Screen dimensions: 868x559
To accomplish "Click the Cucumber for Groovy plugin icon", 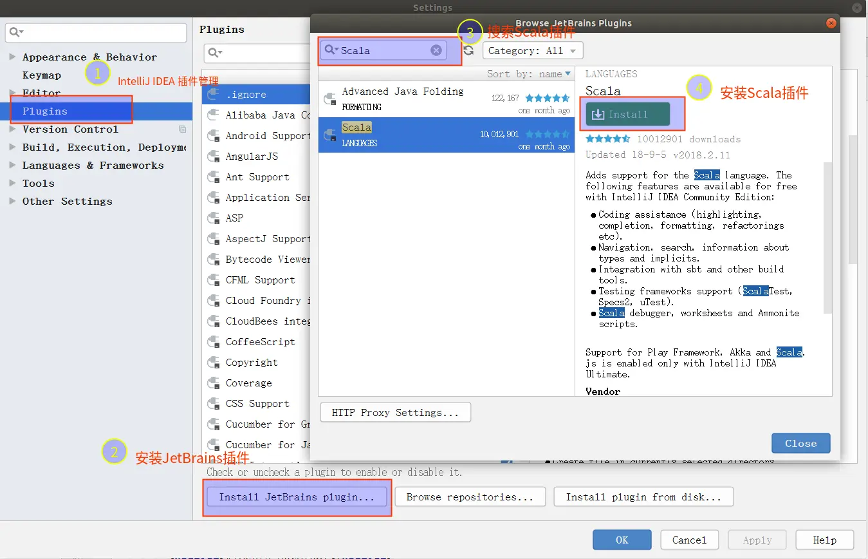I will 214,424.
